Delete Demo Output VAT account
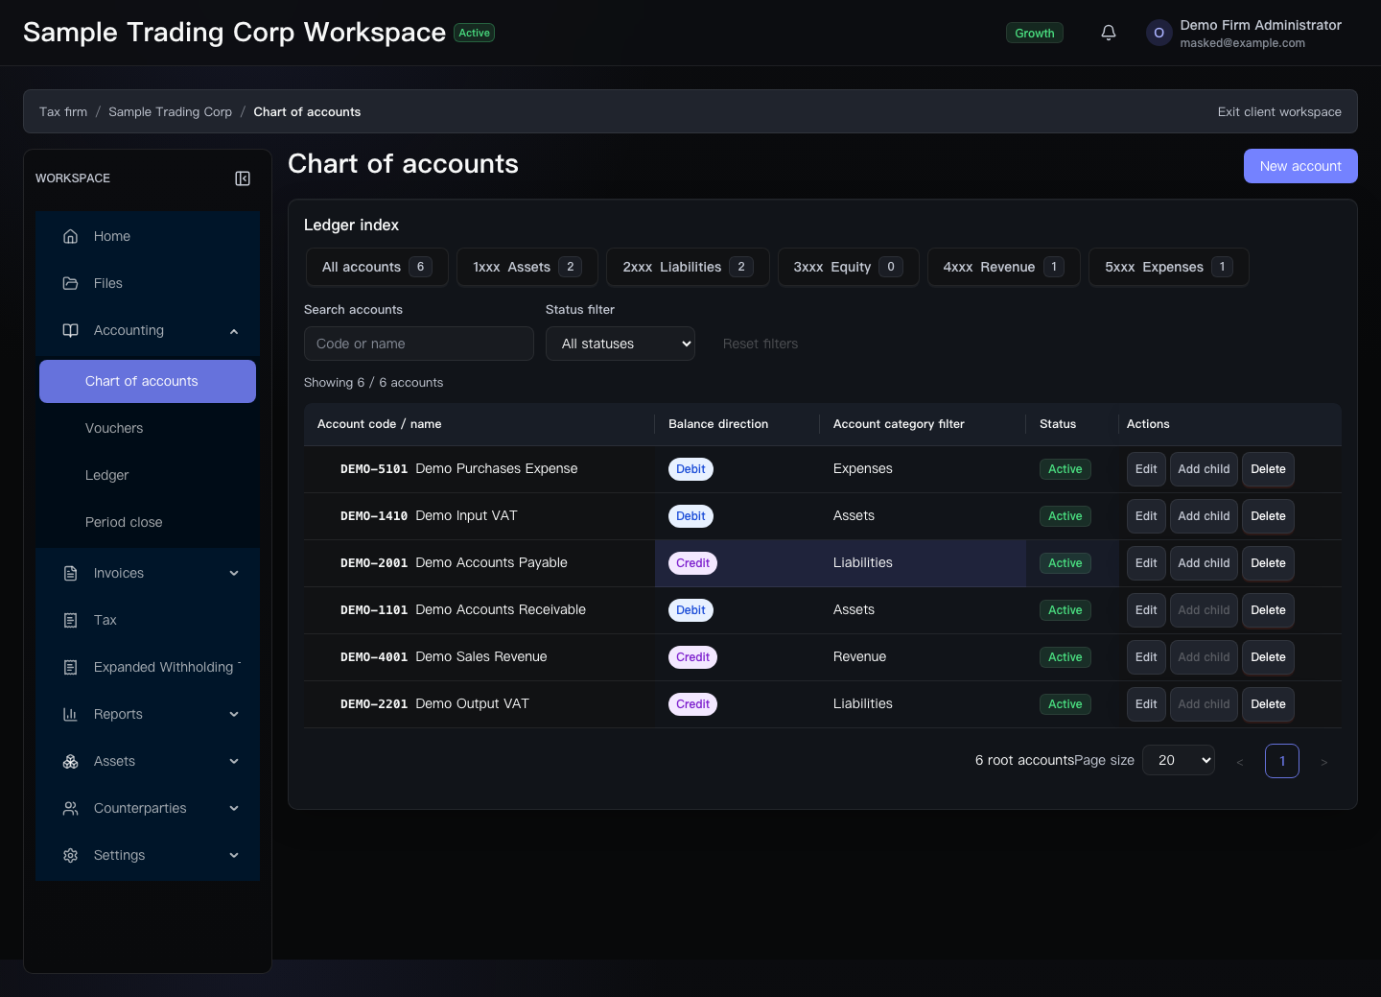Screen dimensions: 1381x997 1268,704
